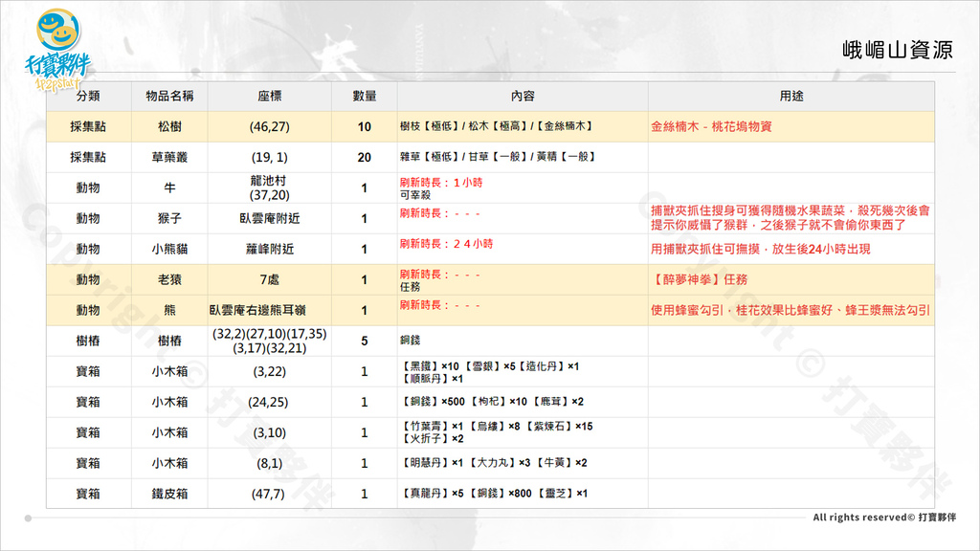Select 【真龍丹】×5【銅錢】×800 content text
This screenshot has height=551, width=980.
(494, 494)
